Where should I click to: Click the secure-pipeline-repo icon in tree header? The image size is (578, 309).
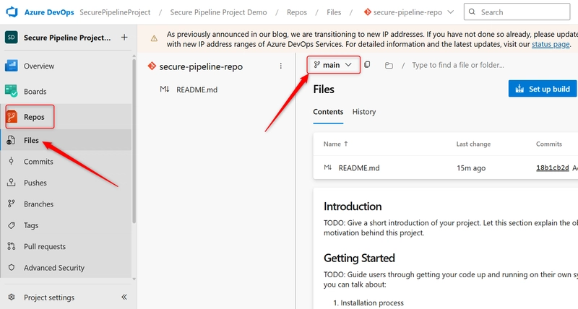click(152, 66)
